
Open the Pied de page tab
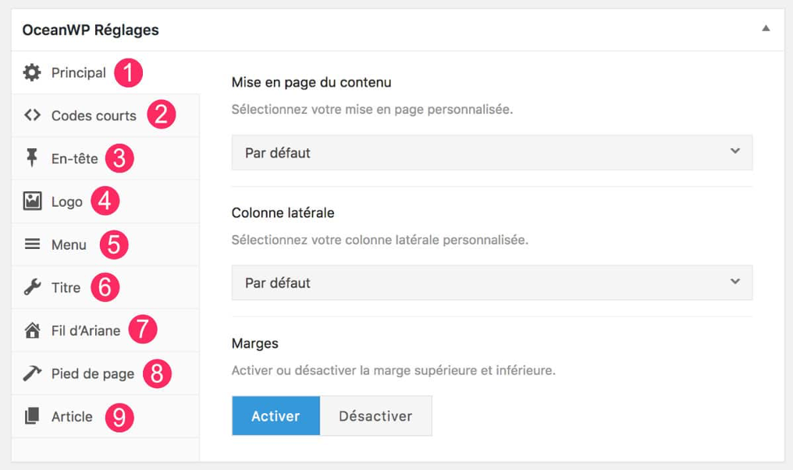(105, 373)
